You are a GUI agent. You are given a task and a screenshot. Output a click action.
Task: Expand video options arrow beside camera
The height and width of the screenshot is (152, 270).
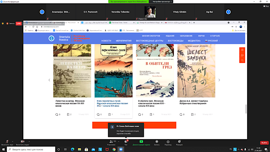tap(29, 141)
